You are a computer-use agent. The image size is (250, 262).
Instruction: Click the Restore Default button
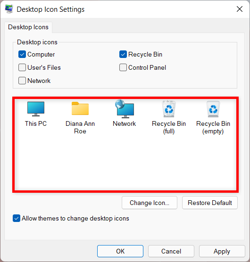(210, 203)
